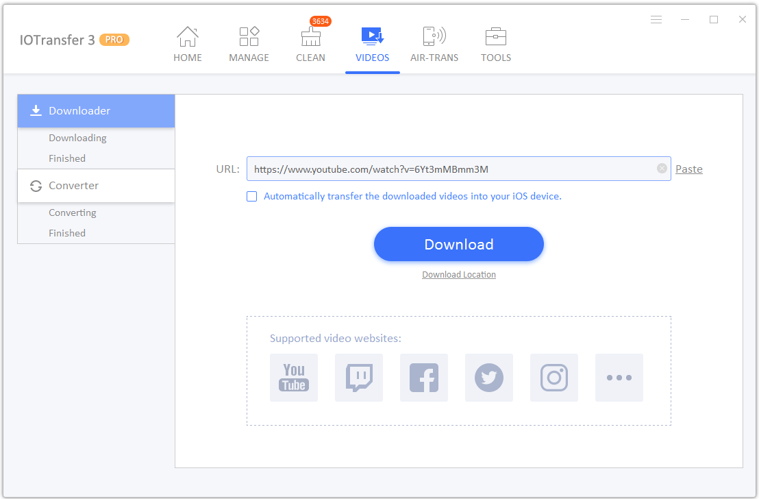View Finished downloads under Downloader
Image resolution: width=759 pixels, height=499 pixels.
coord(66,158)
